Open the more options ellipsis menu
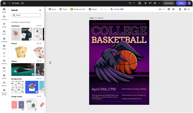Image resolution: width=193 pixels, height=113 pixels. (x=159, y=3)
